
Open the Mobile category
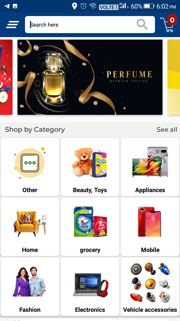(x=150, y=227)
